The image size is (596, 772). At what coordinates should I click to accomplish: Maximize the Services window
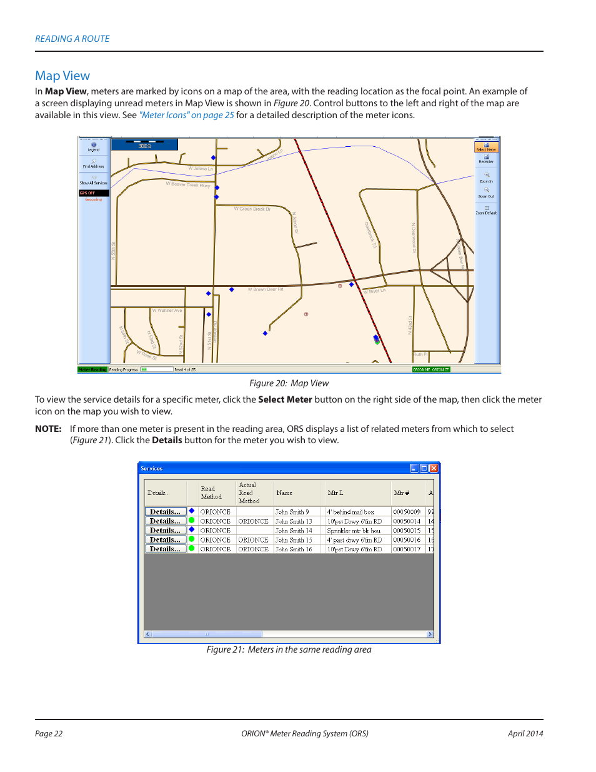coord(424,468)
